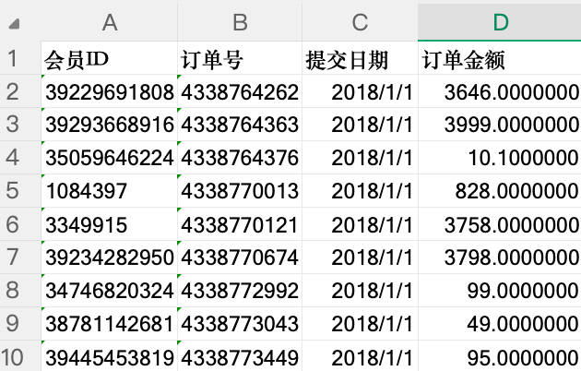Select row 5 header
Viewport: 581px width, 371px height.
pyautogui.click(x=20, y=190)
